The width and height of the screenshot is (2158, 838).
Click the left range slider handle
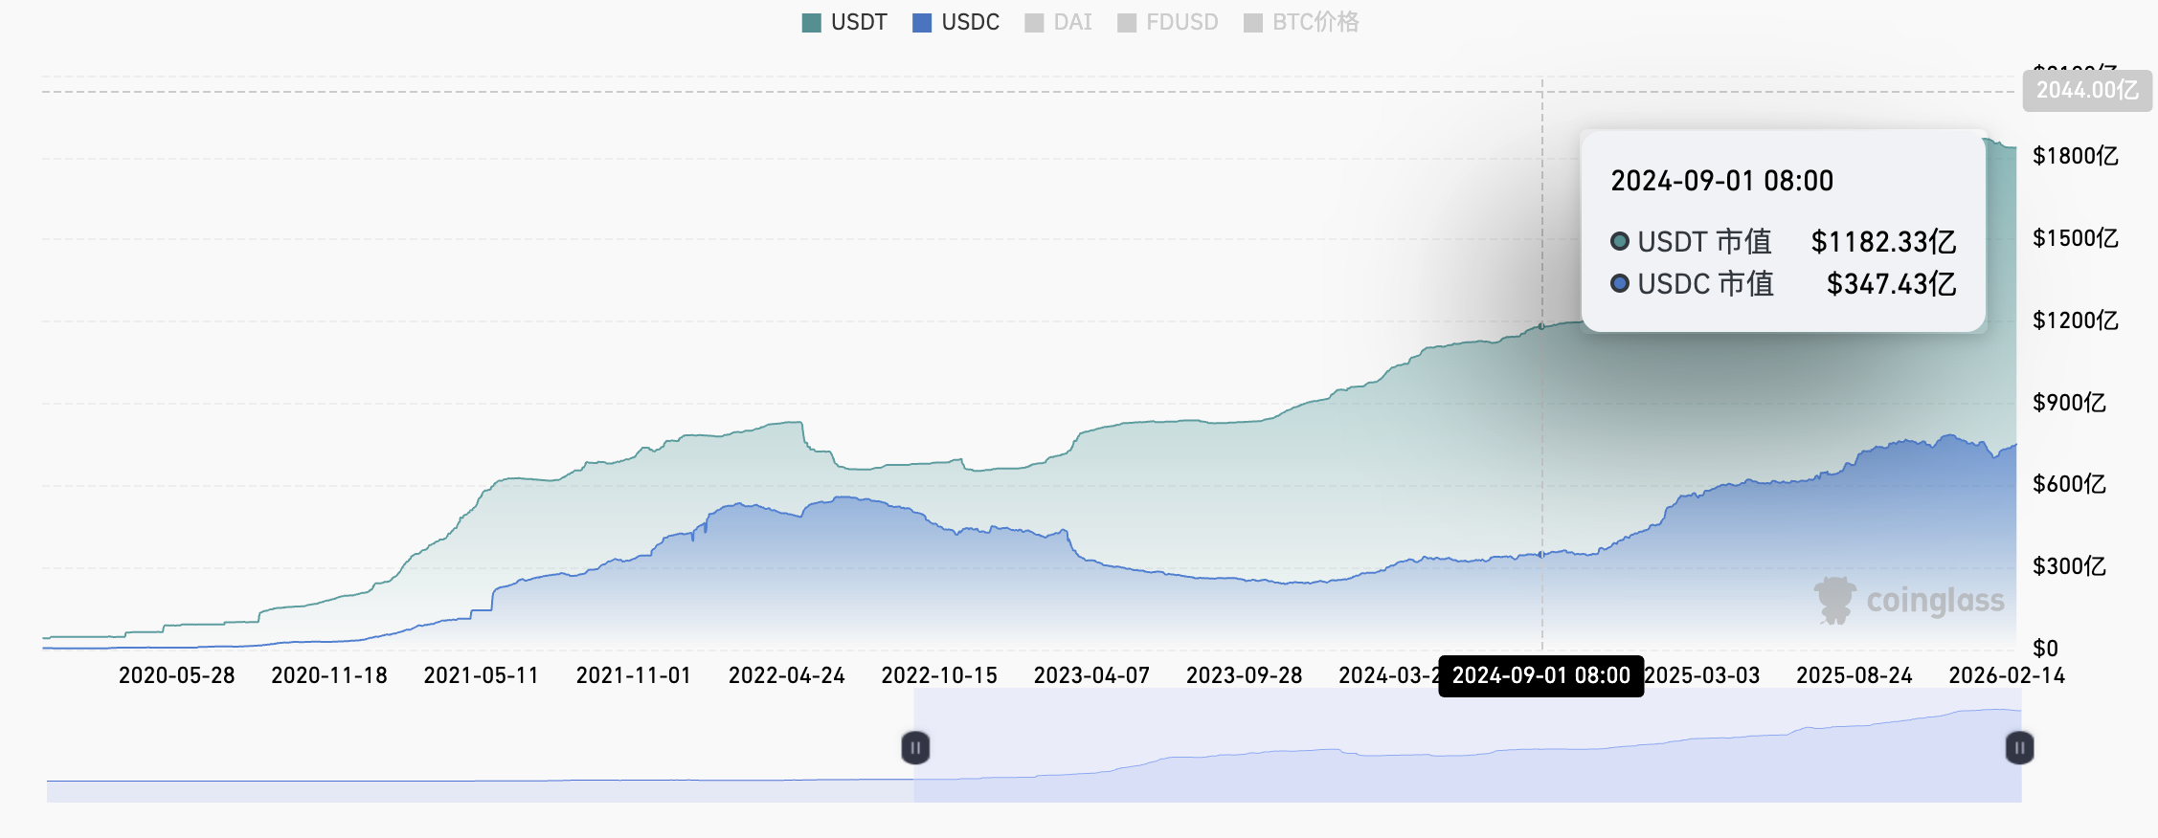point(915,747)
